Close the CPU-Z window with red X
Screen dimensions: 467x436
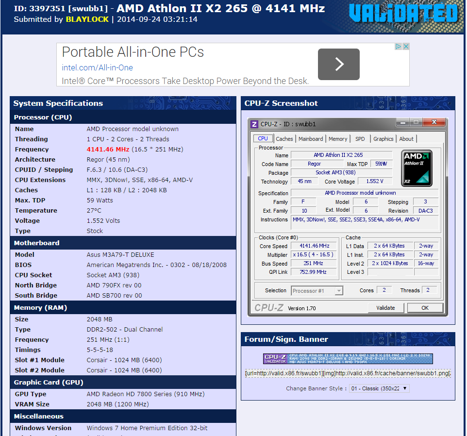[x=434, y=122]
